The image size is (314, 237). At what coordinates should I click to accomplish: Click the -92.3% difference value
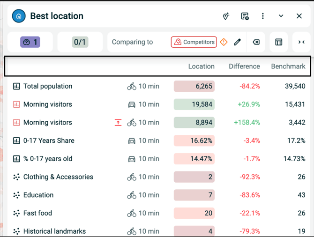click(250, 177)
